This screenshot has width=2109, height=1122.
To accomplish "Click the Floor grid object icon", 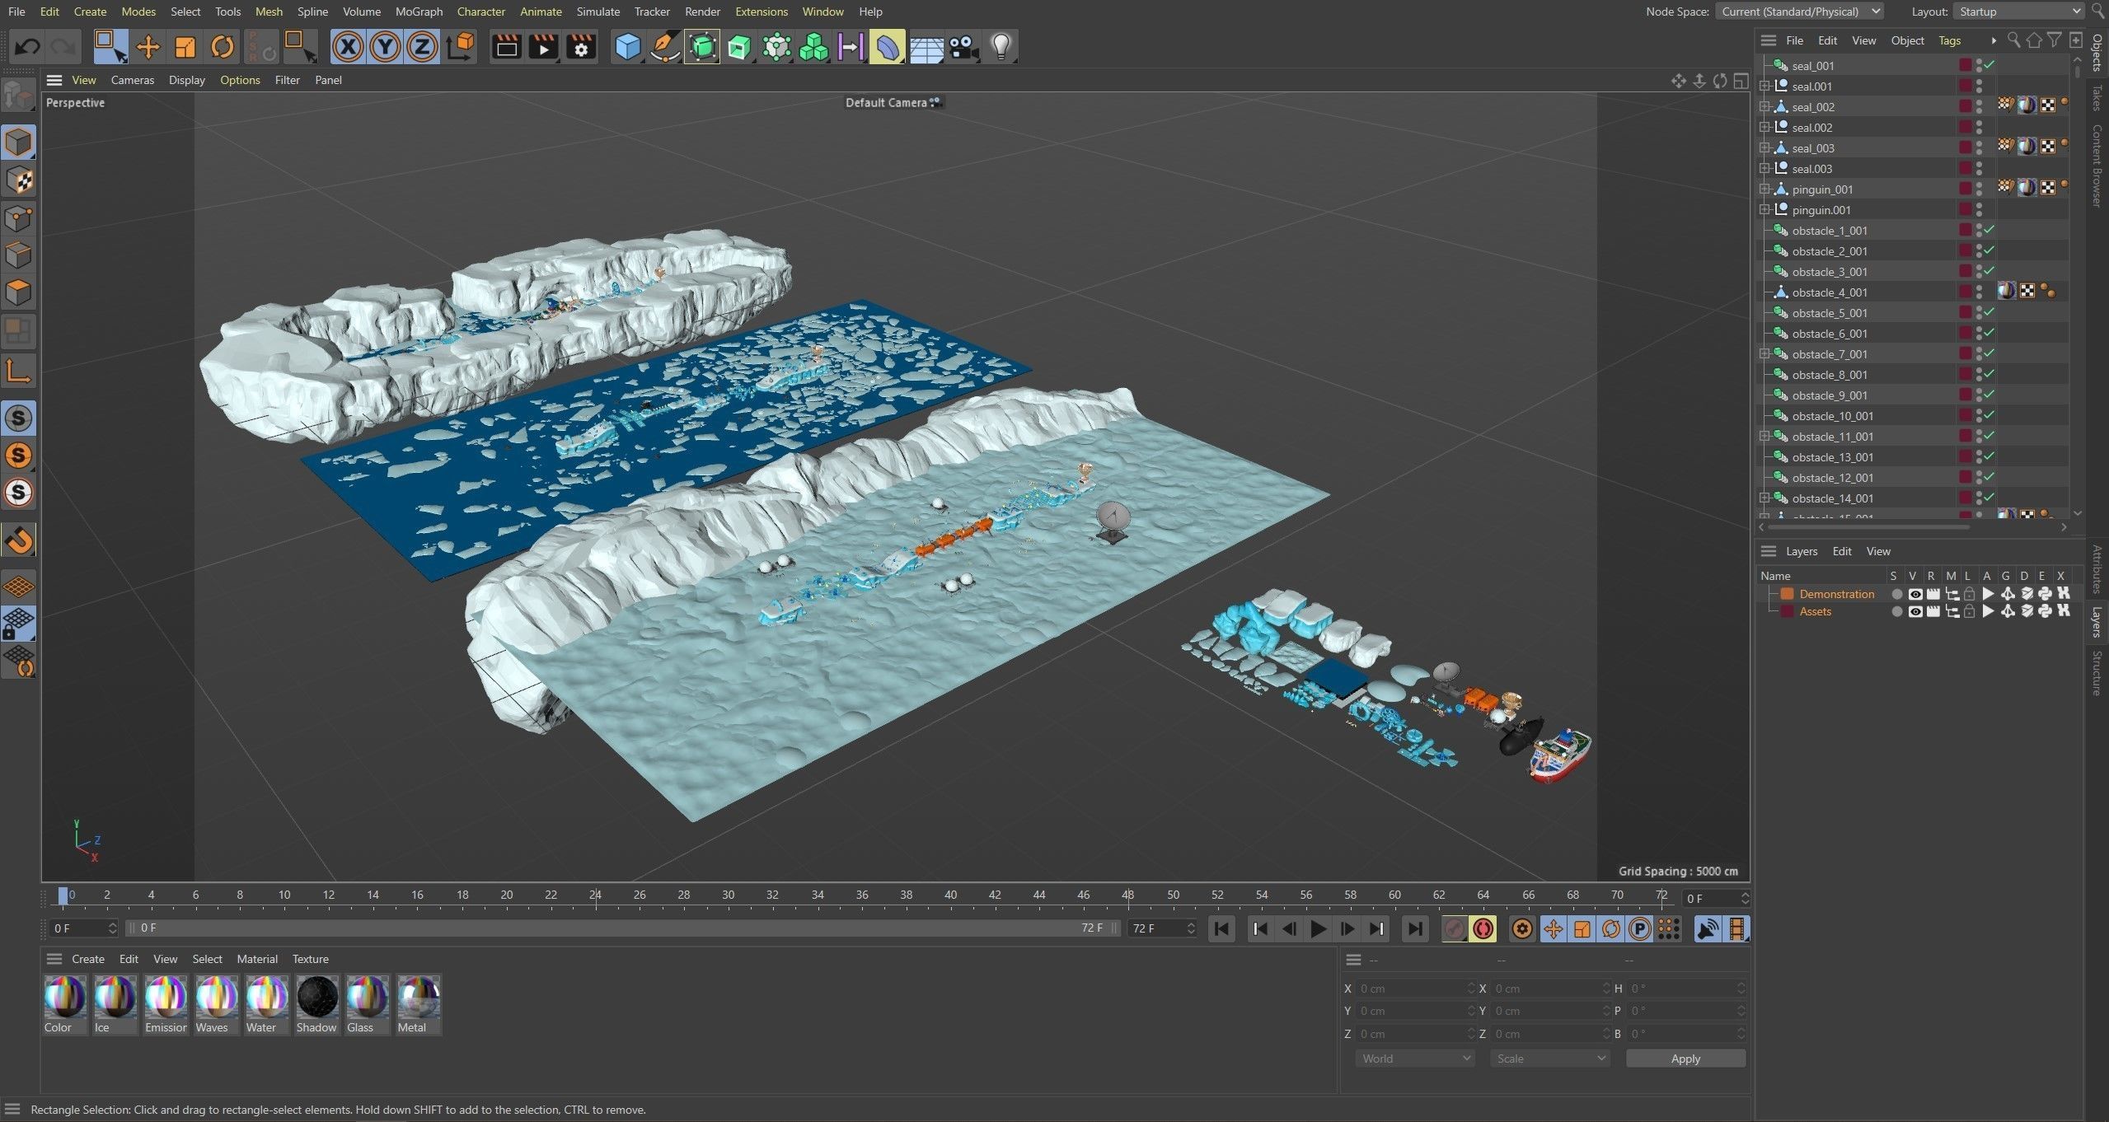I will click(926, 47).
